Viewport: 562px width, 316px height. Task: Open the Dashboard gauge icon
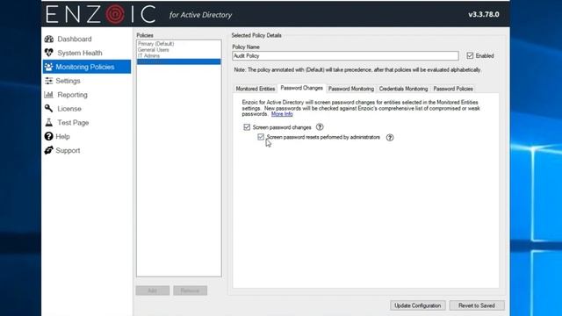(49, 39)
